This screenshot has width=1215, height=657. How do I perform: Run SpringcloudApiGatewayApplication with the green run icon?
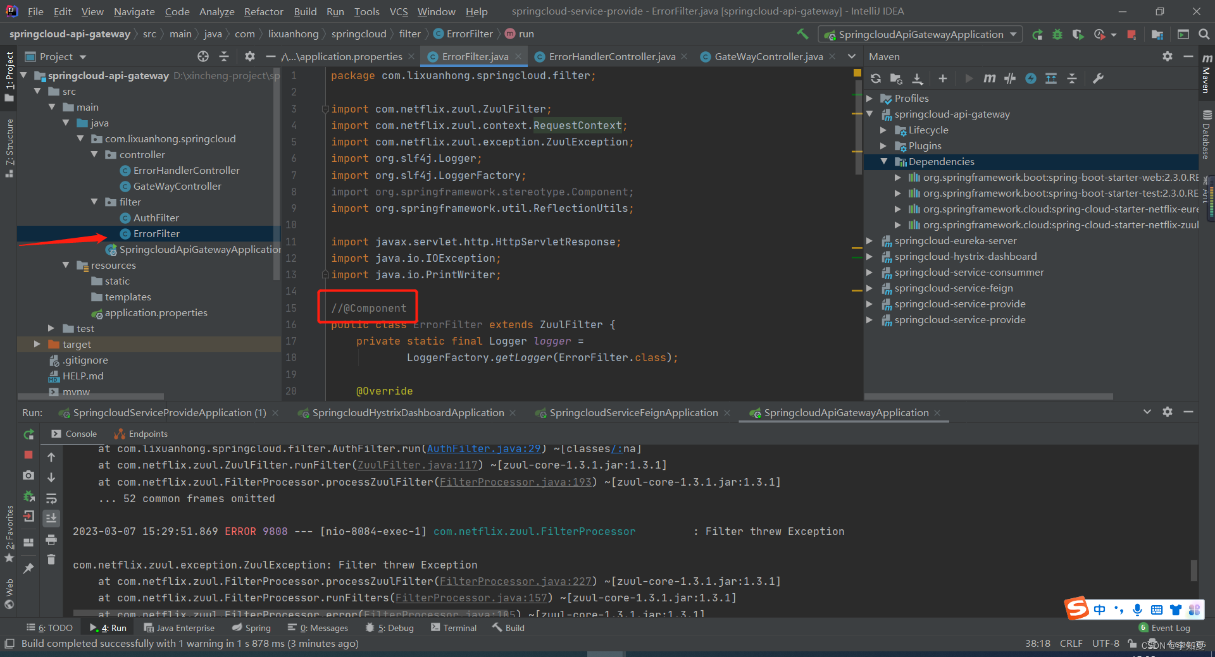click(1037, 34)
